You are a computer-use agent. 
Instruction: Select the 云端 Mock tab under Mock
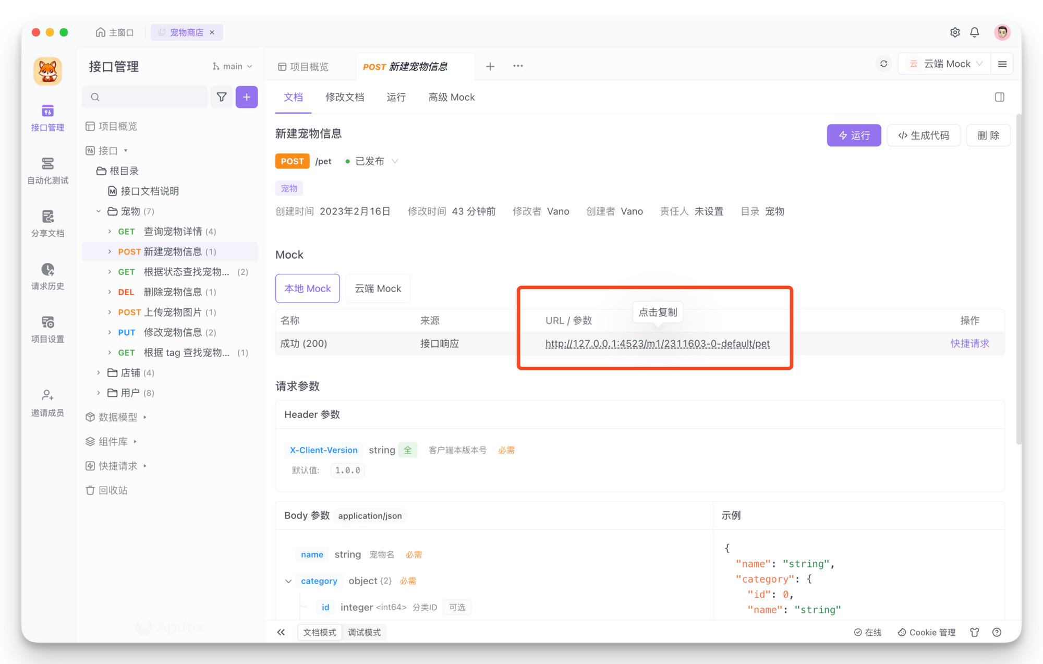pos(378,288)
